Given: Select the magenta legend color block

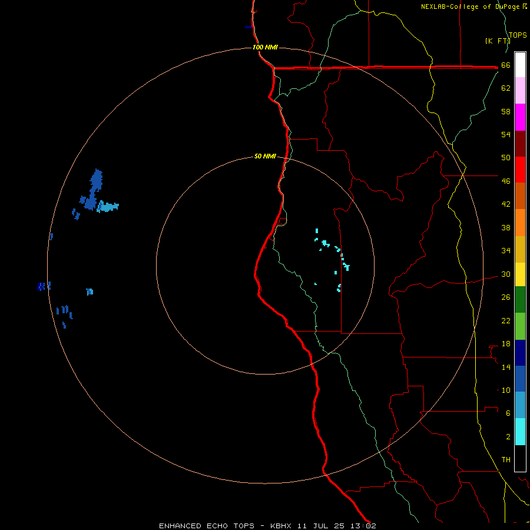Looking at the screenshot, I should coord(520,117).
